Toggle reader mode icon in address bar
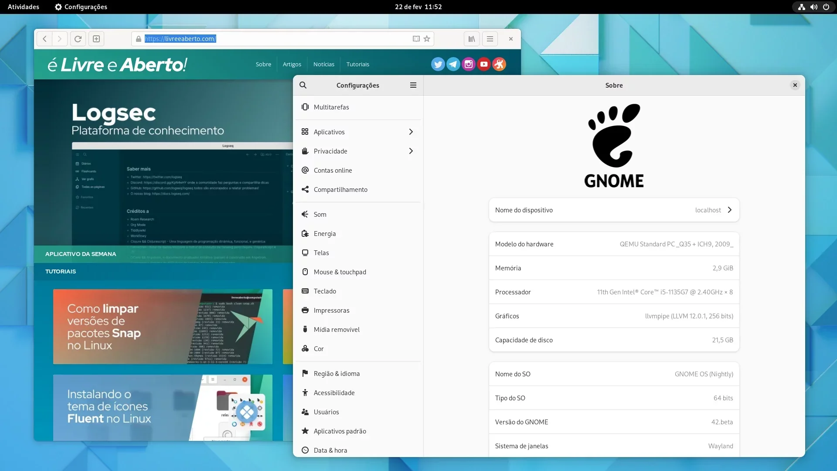The image size is (837, 471). tap(416, 39)
